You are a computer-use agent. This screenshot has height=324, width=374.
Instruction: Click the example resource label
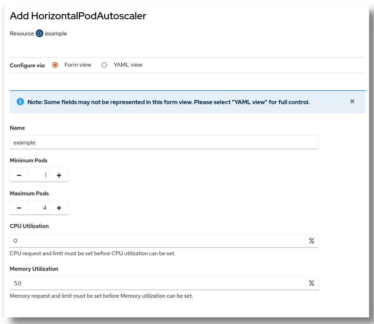[x=56, y=33]
